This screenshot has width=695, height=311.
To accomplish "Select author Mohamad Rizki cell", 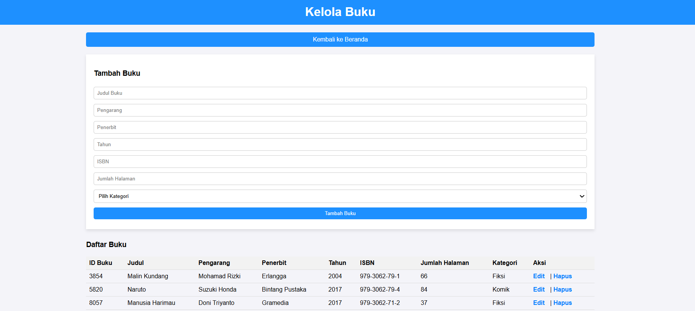I will pos(219,276).
